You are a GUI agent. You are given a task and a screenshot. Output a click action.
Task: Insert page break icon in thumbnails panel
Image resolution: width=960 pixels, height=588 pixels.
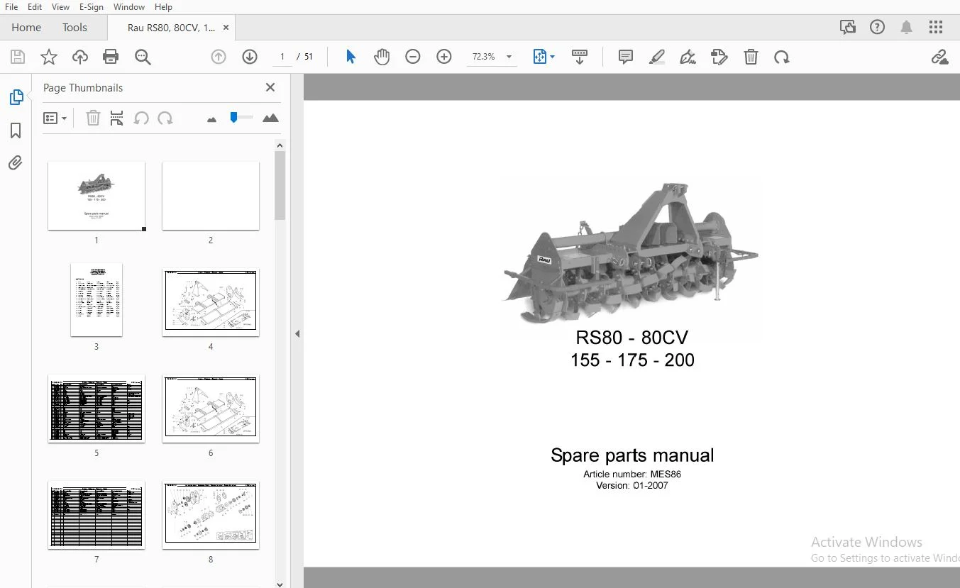pos(117,118)
